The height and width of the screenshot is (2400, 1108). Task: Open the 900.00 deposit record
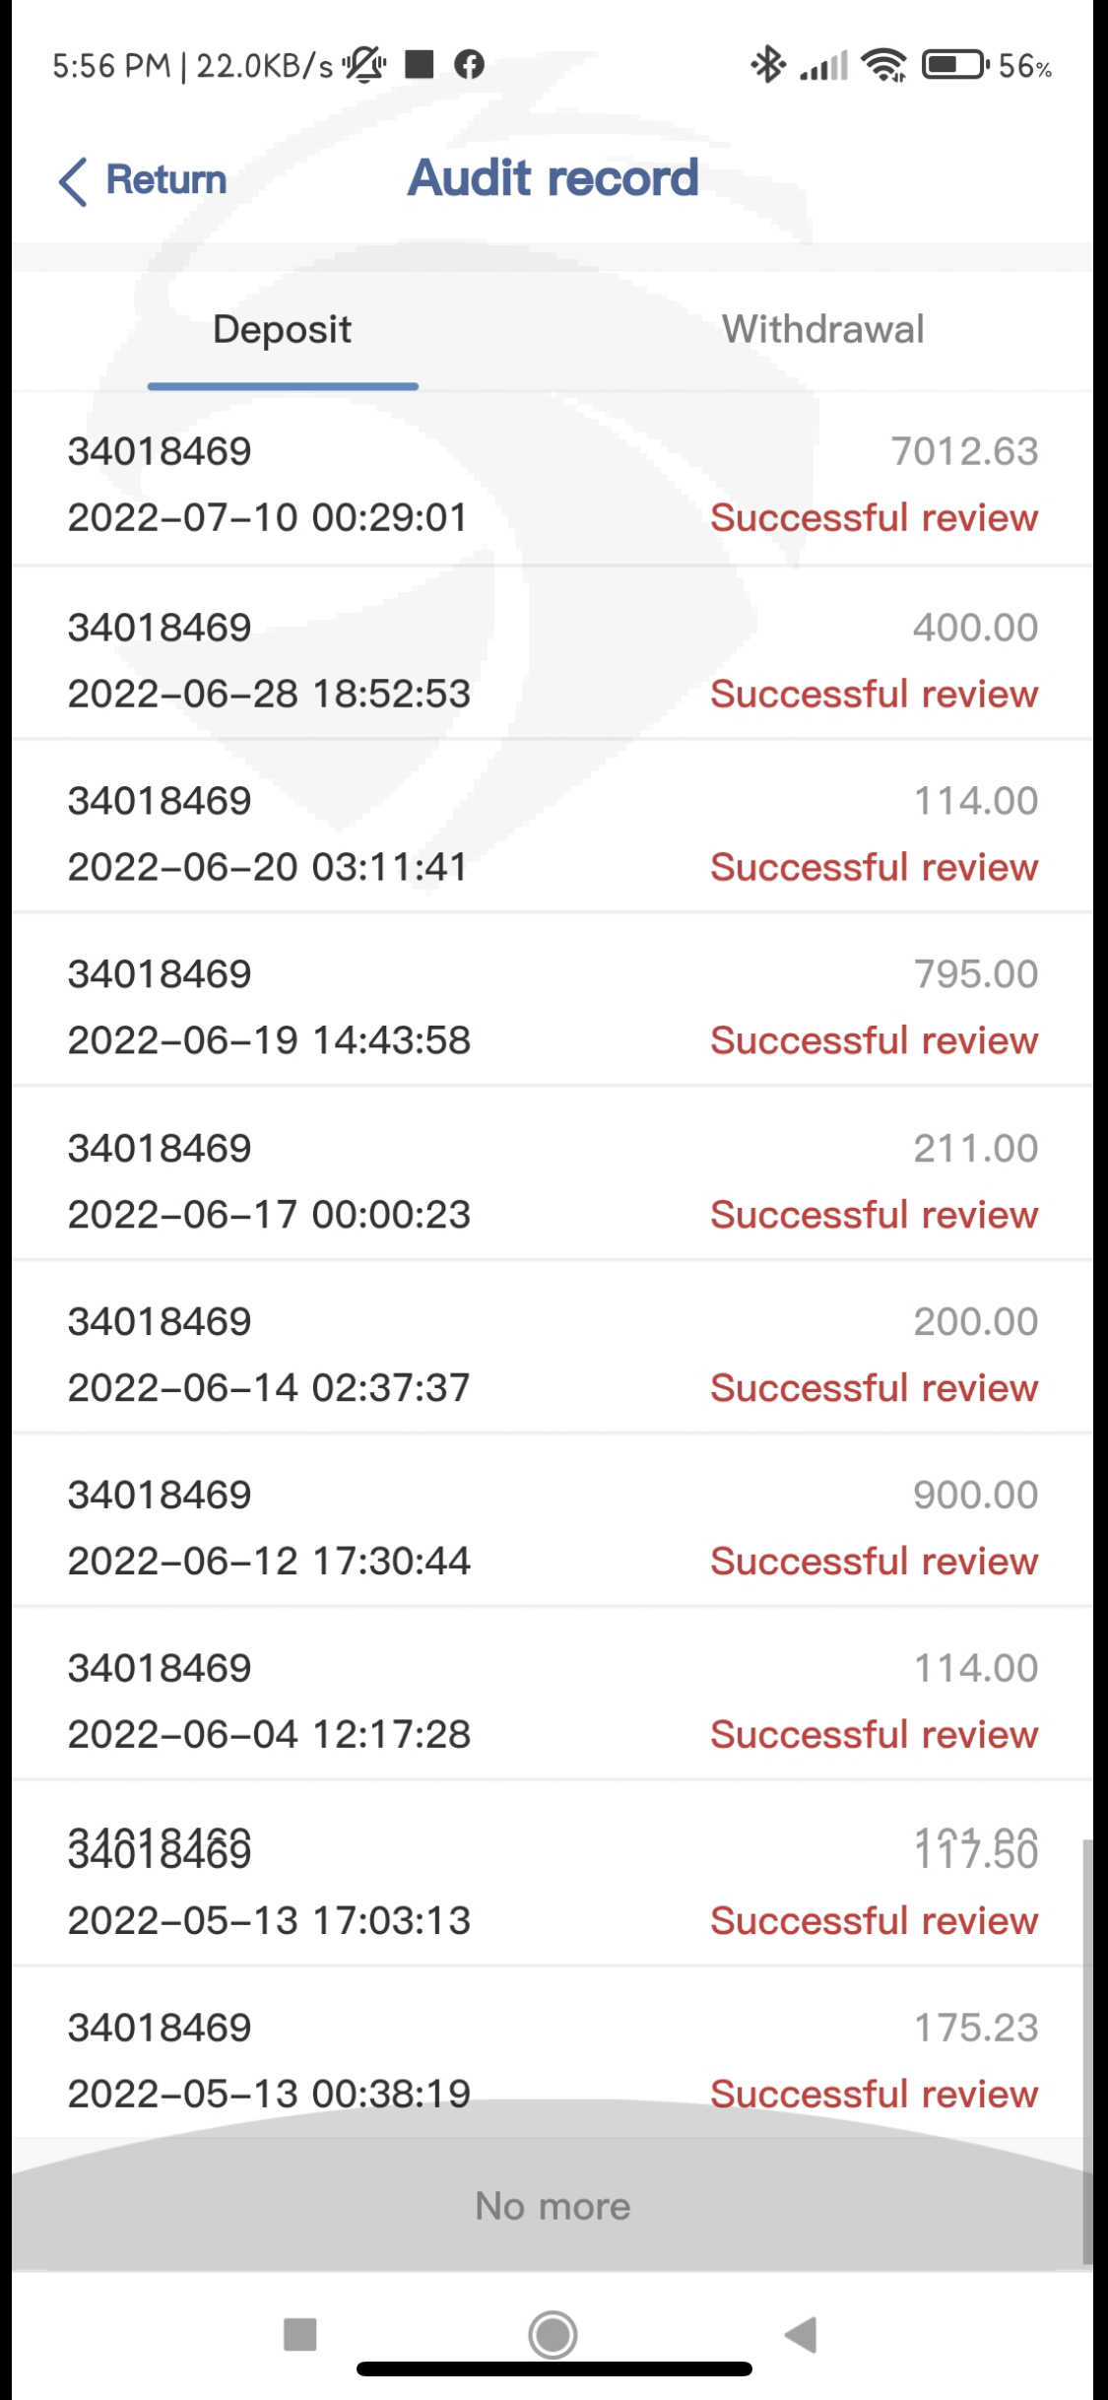553,1527
